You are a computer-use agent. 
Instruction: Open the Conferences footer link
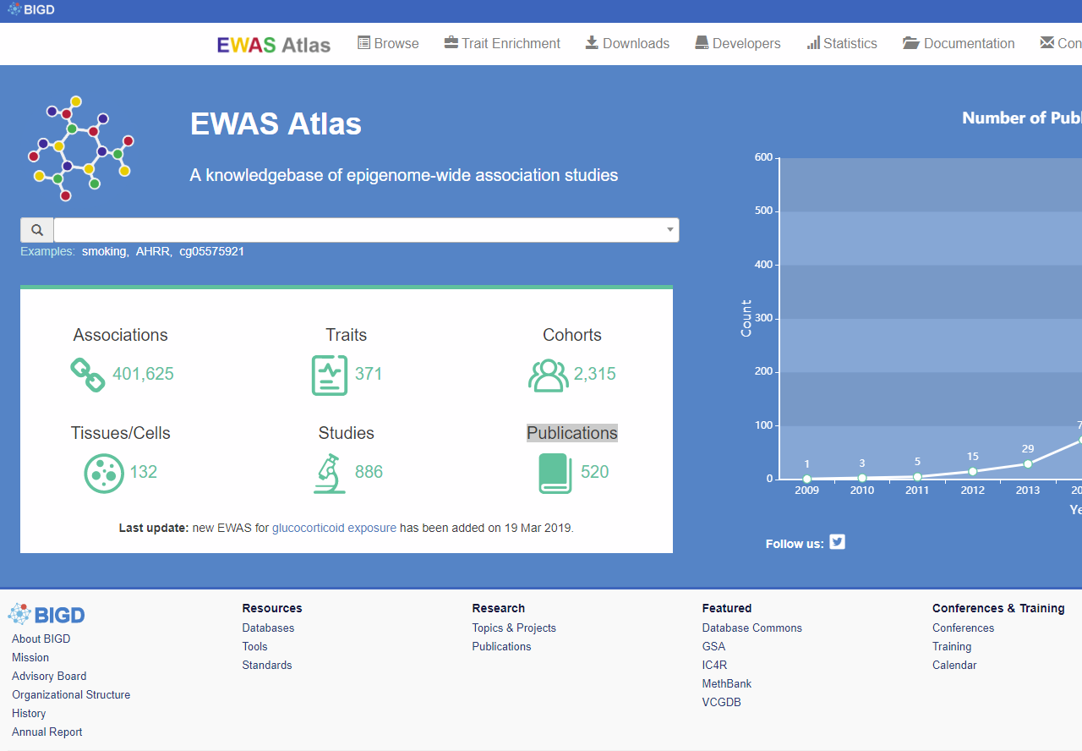[963, 628]
